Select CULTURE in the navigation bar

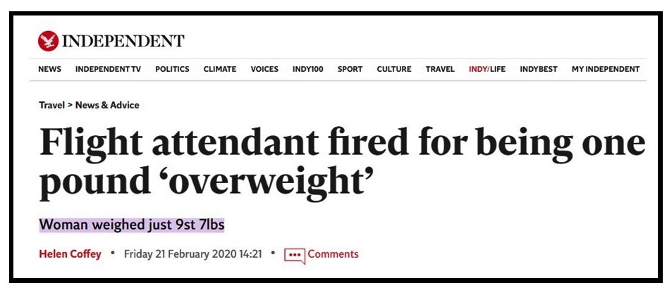(394, 69)
